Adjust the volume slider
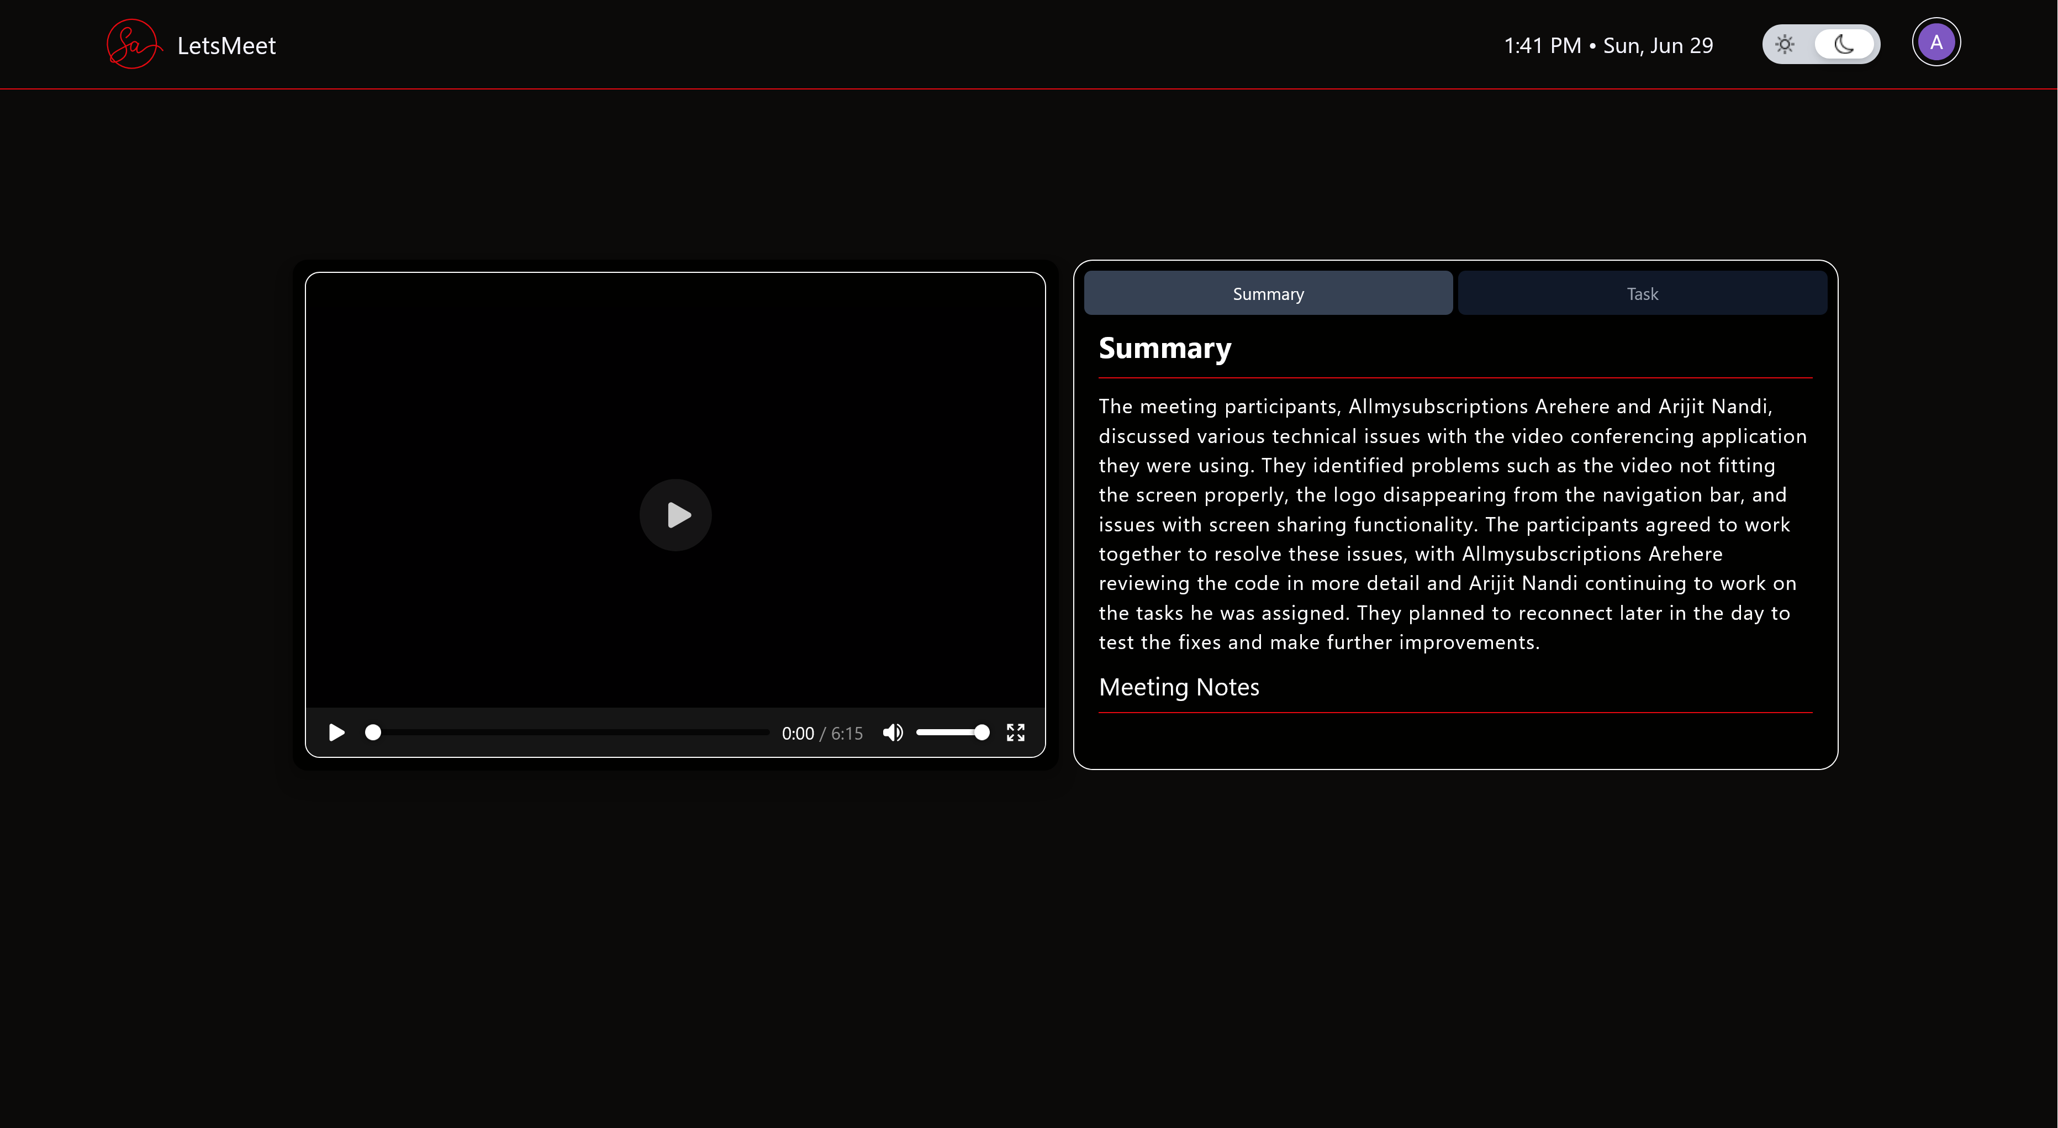 (x=952, y=732)
